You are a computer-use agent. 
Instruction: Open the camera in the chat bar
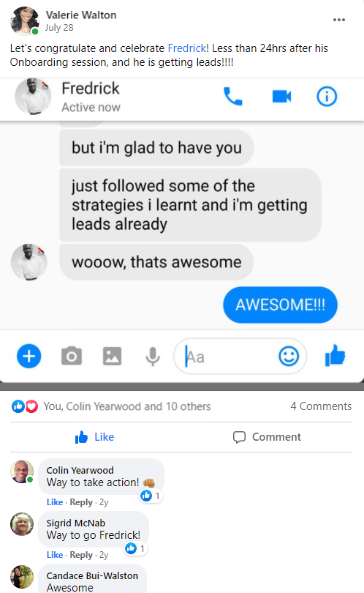click(x=72, y=356)
